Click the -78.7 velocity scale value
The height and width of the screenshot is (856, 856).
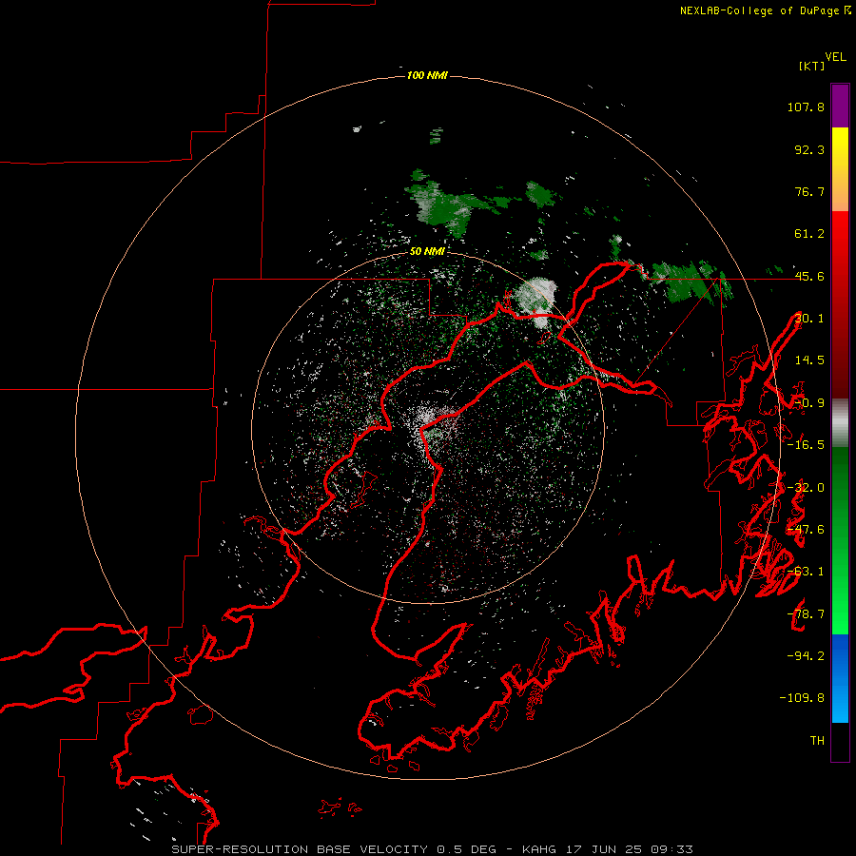806,614
